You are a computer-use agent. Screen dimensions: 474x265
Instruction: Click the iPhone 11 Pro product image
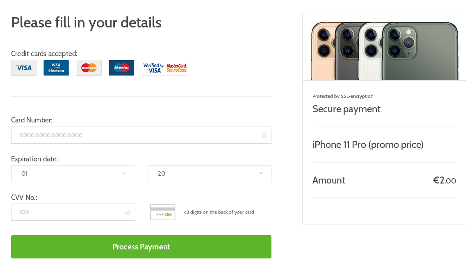tap(384, 50)
